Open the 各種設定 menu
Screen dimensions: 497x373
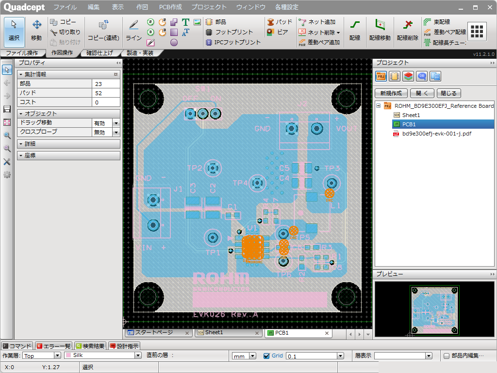tap(286, 7)
